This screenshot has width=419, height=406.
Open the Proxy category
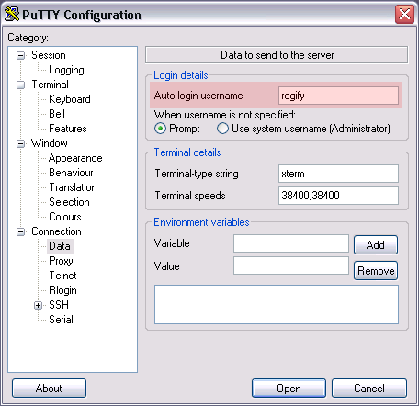click(x=61, y=261)
